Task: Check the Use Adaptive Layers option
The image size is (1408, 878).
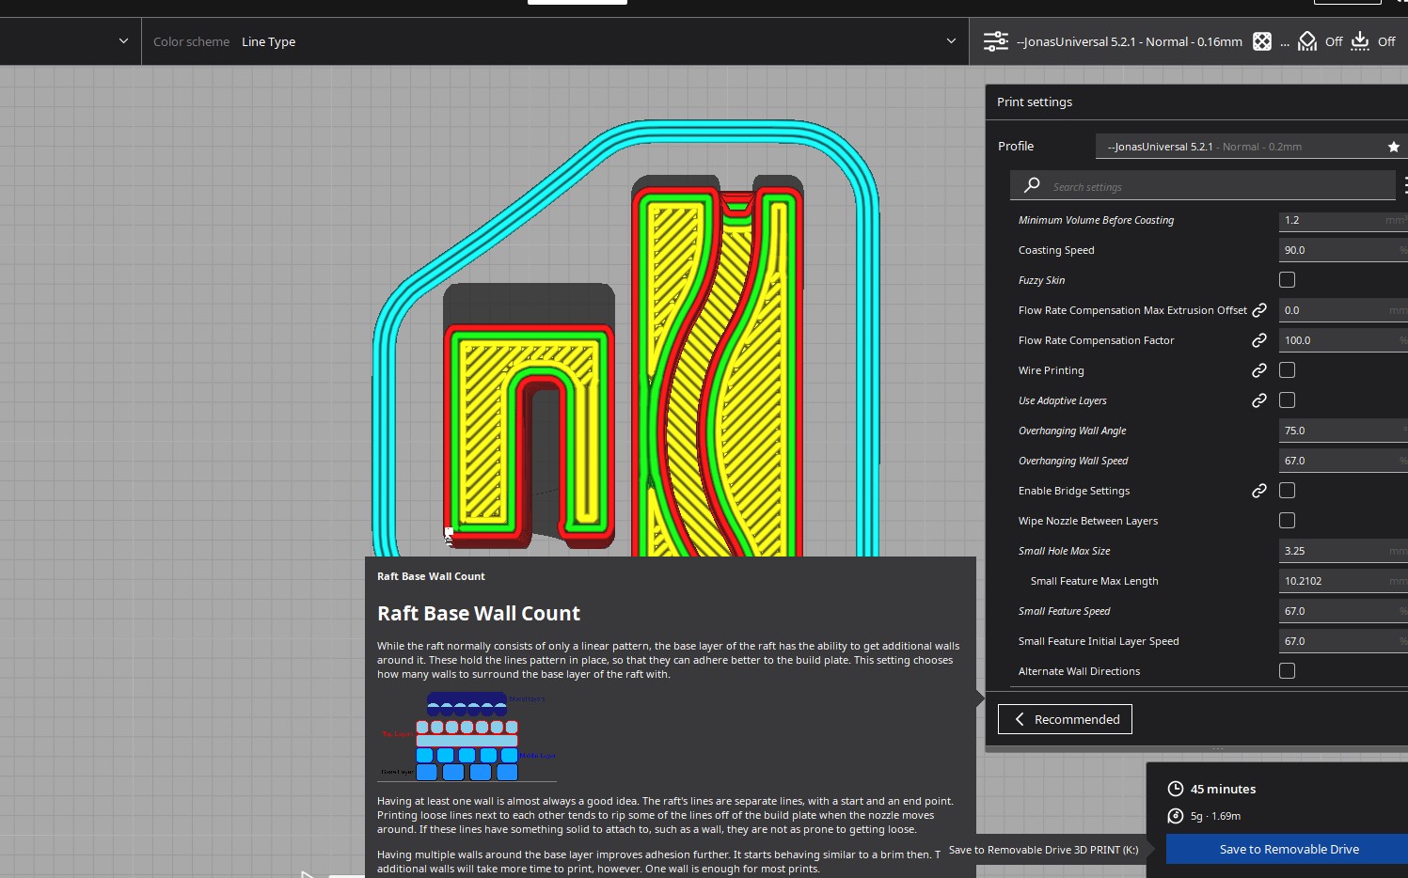Action: coord(1287,400)
